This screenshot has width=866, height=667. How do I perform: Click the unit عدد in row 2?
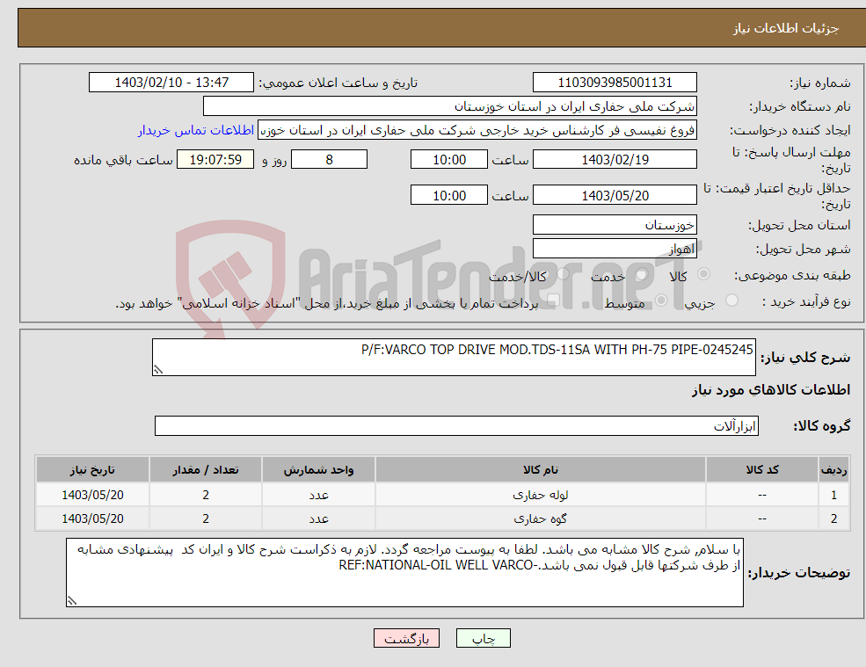pyautogui.click(x=318, y=518)
